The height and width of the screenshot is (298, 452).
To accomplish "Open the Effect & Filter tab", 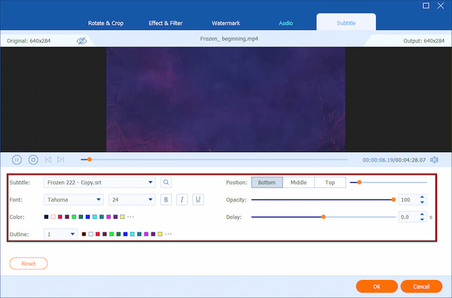I will [x=166, y=23].
